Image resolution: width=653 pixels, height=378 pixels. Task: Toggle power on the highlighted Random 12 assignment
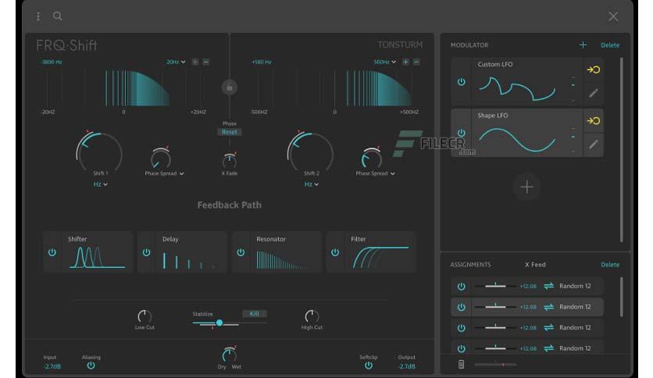click(x=462, y=307)
